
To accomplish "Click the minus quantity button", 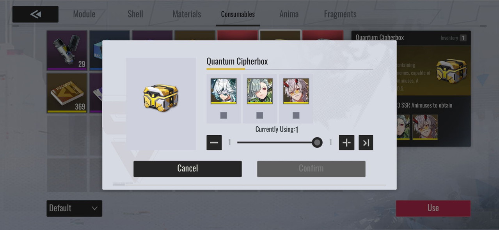I will tap(214, 143).
